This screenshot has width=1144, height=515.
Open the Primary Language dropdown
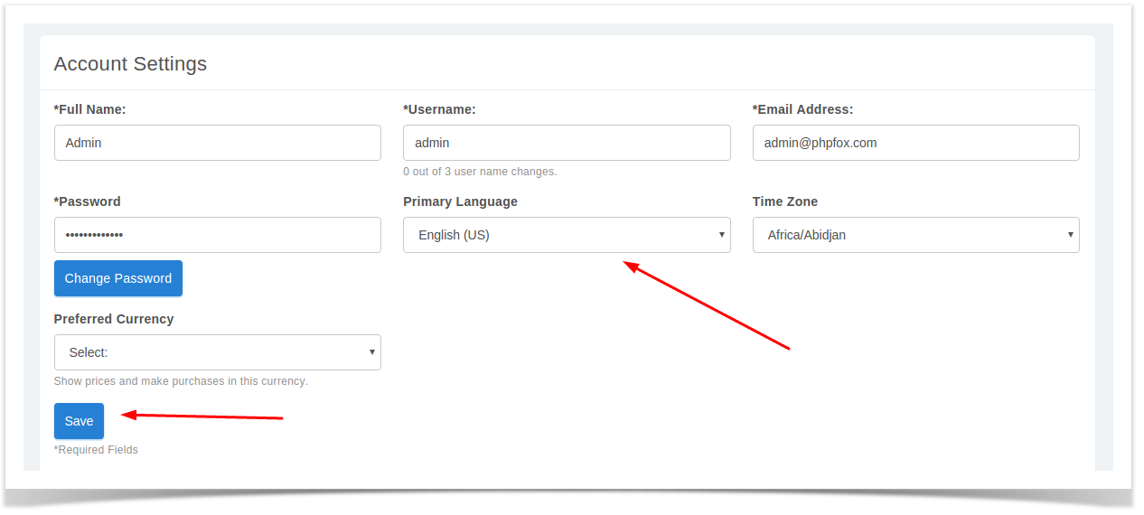(x=567, y=235)
